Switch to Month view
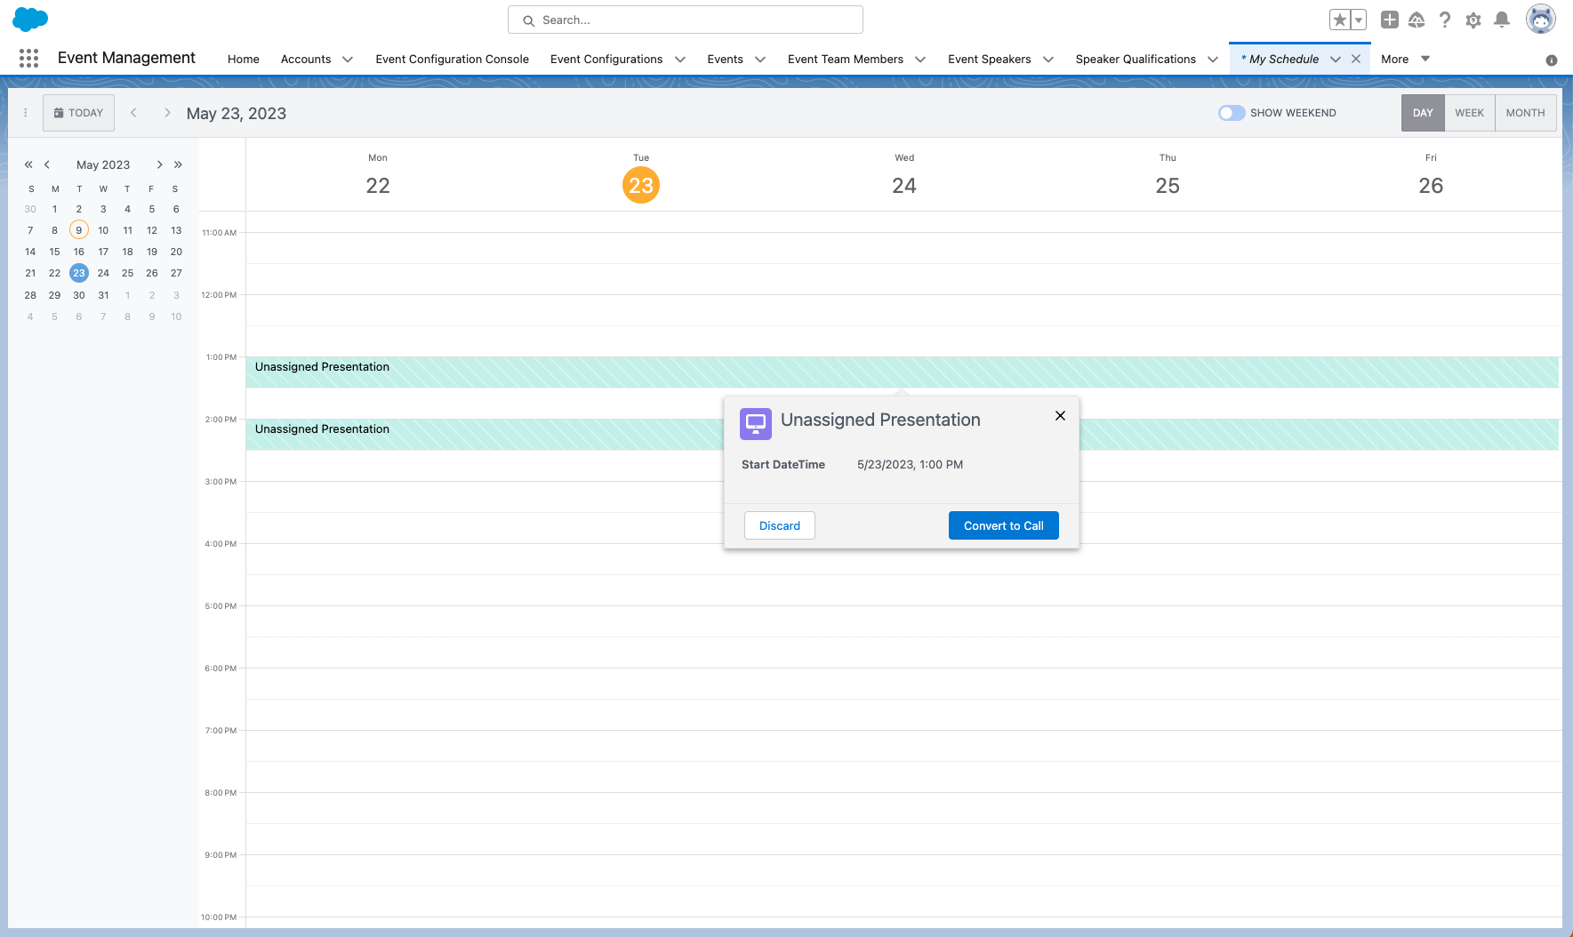 pos(1525,113)
